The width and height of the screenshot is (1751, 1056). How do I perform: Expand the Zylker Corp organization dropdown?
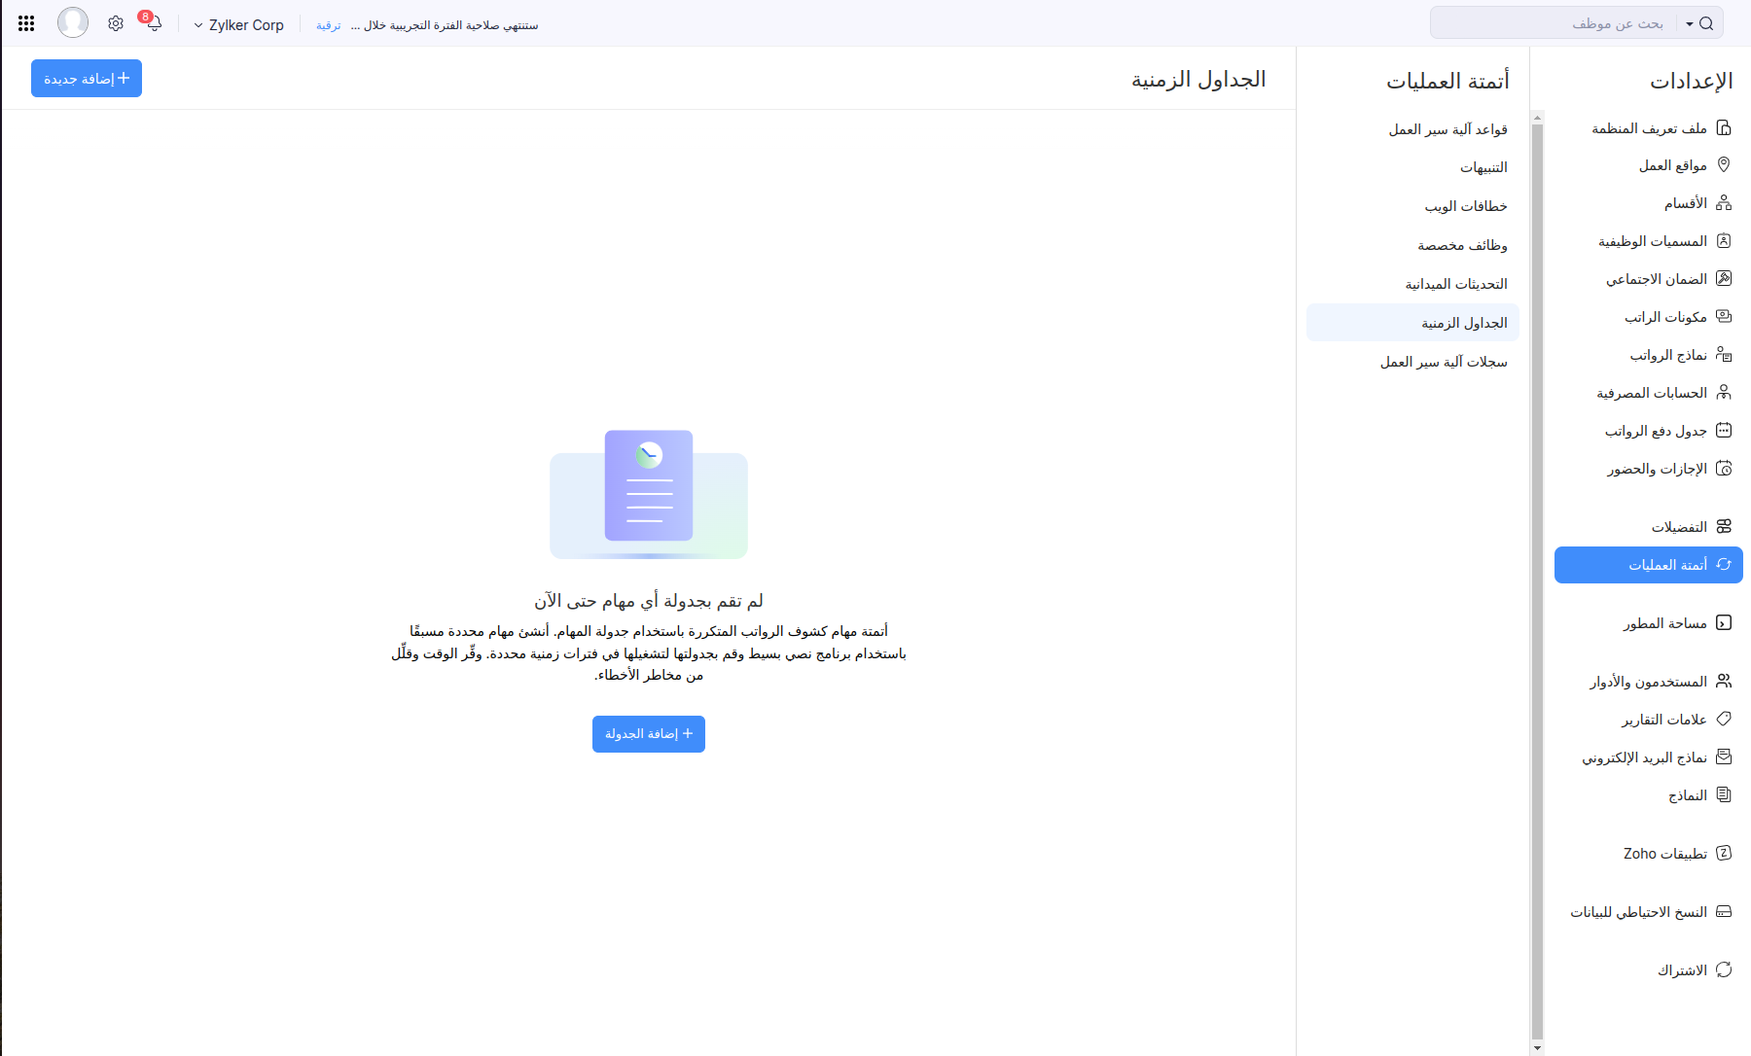tap(239, 25)
